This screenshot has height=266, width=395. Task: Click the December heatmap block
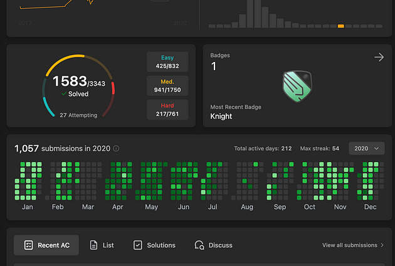pos(370,180)
